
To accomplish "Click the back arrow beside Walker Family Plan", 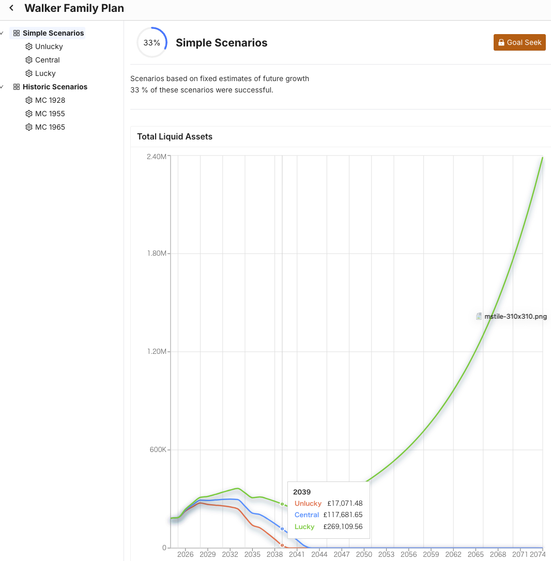I will [11, 8].
